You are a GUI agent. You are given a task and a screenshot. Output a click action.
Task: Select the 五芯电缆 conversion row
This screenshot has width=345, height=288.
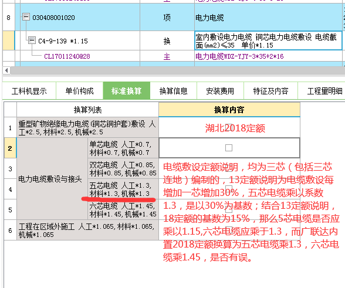pyautogui.click(x=123, y=189)
